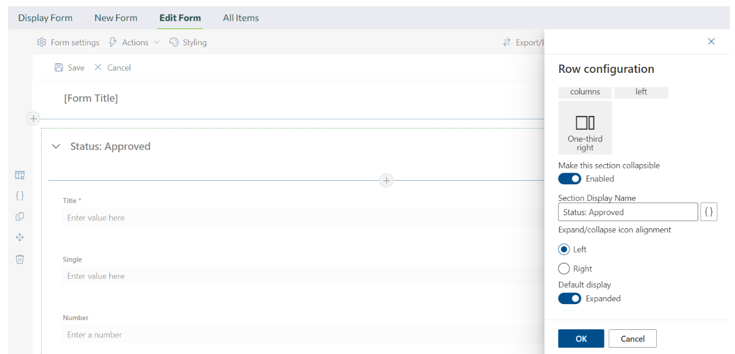Viewport: 735px width, 354px height.
Task: Click the plus icon inside the Approved section
Action: [x=387, y=181]
